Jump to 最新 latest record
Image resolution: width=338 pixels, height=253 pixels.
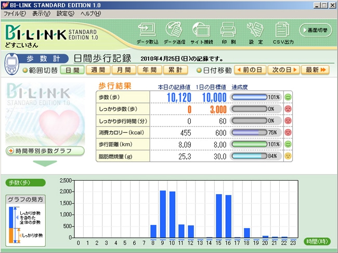315,70
